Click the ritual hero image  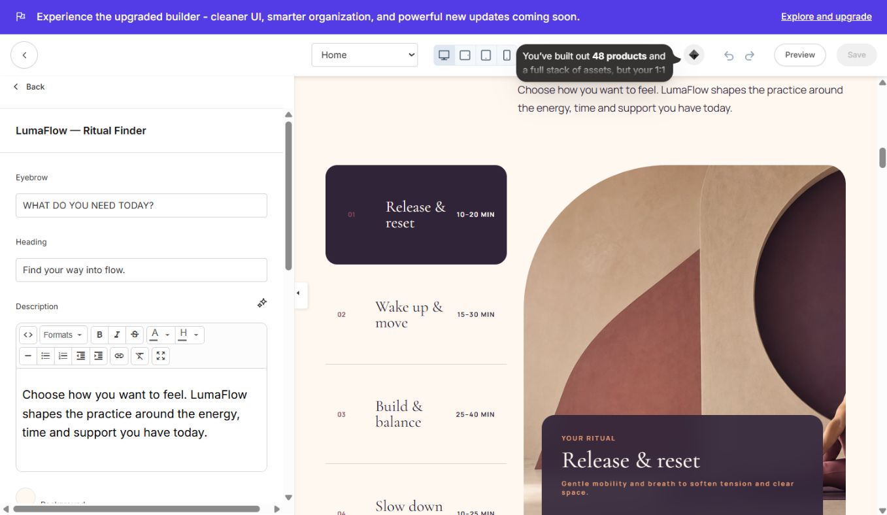pos(684,288)
